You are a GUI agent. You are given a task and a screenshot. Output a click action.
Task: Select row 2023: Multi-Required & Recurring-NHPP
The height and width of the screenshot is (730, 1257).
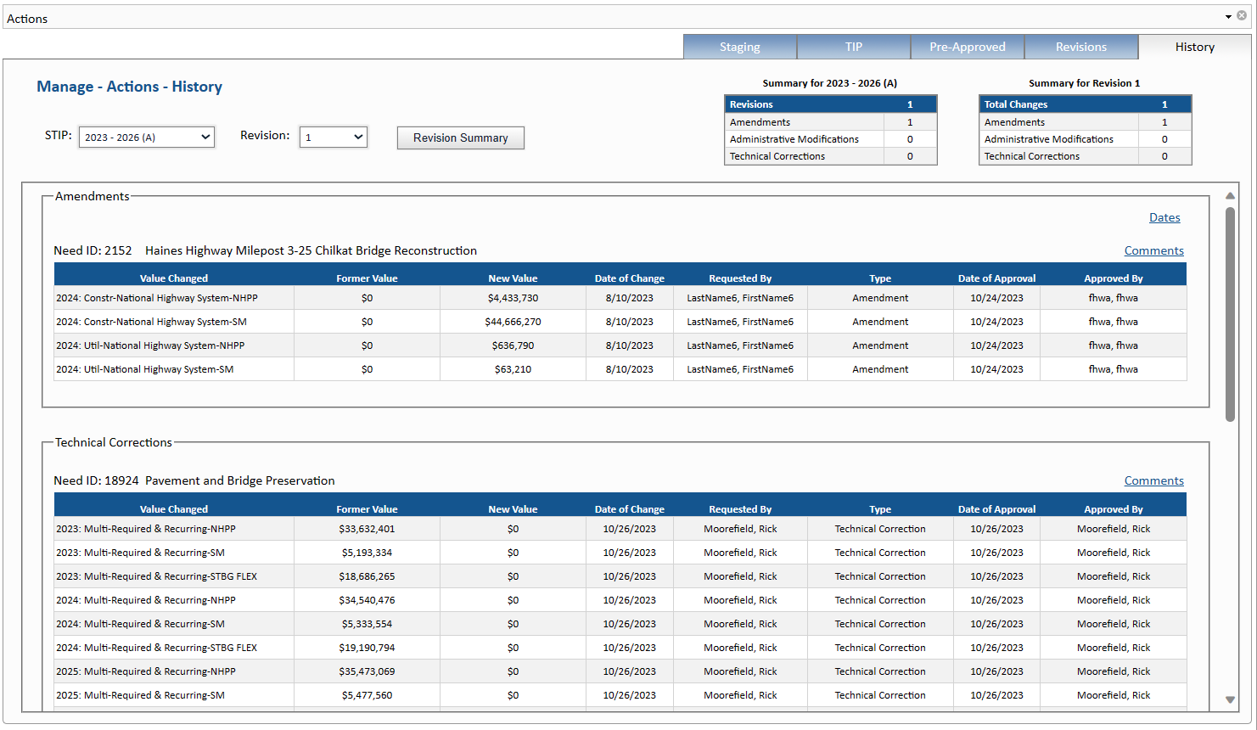[620, 529]
